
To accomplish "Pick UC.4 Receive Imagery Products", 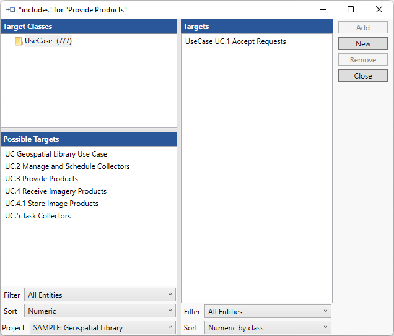I will (56, 191).
